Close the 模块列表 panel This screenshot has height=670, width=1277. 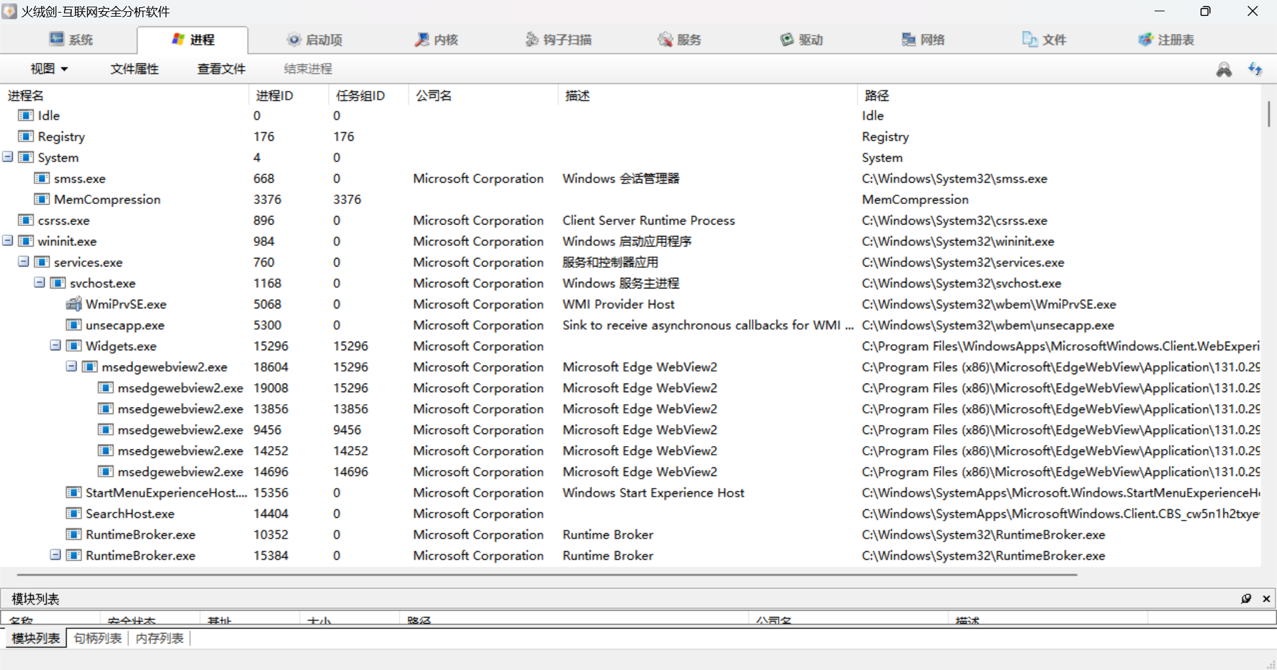pyautogui.click(x=1266, y=598)
